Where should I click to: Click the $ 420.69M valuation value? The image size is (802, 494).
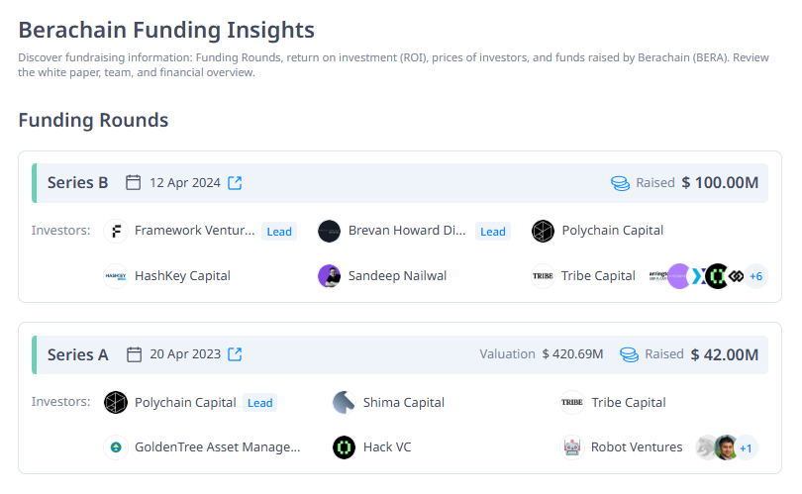point(573,353)
